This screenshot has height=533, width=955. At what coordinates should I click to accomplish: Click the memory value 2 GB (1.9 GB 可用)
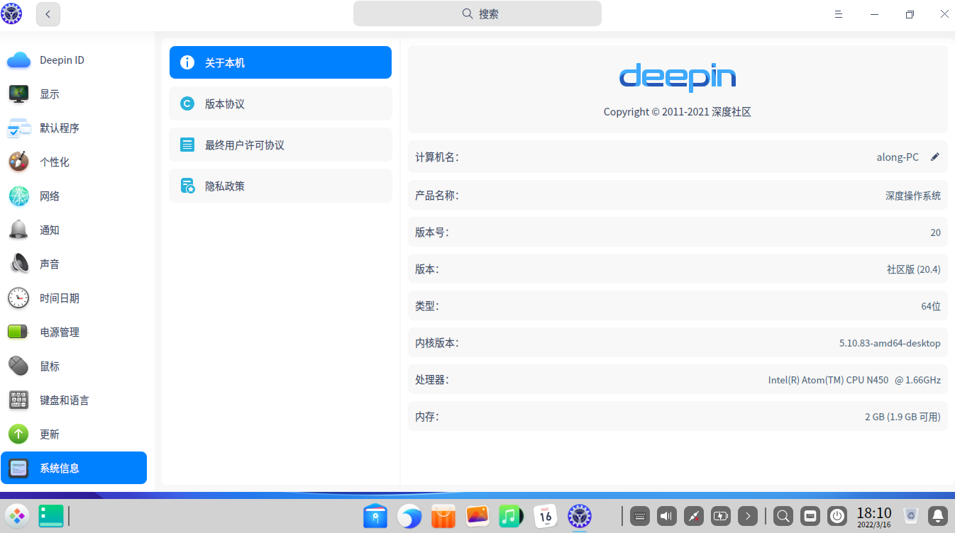coord(902,417)
